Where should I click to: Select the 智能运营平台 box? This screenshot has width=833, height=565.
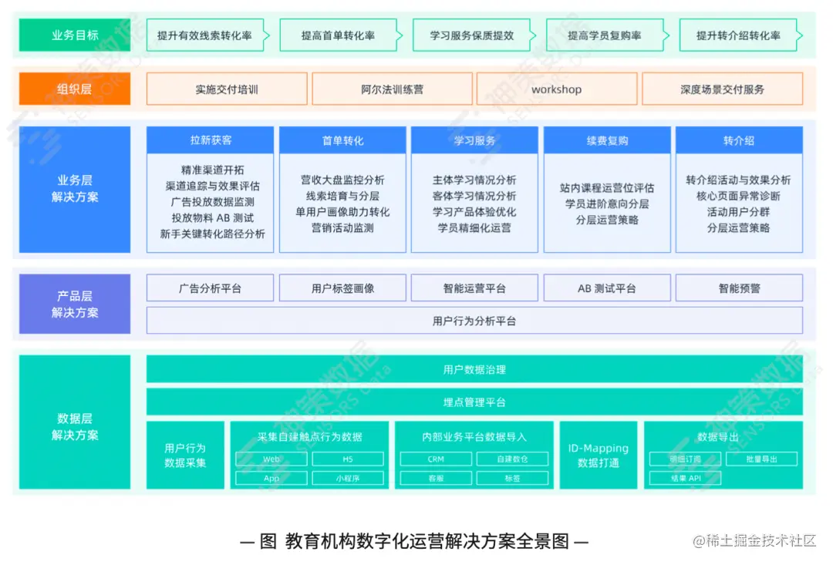474,288
